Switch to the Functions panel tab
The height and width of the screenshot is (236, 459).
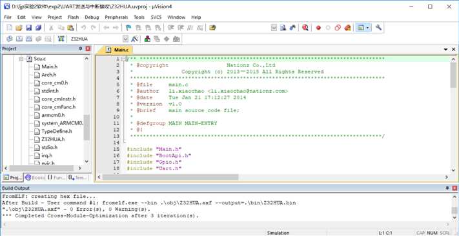pyautogui.click(x=56, y=177)
